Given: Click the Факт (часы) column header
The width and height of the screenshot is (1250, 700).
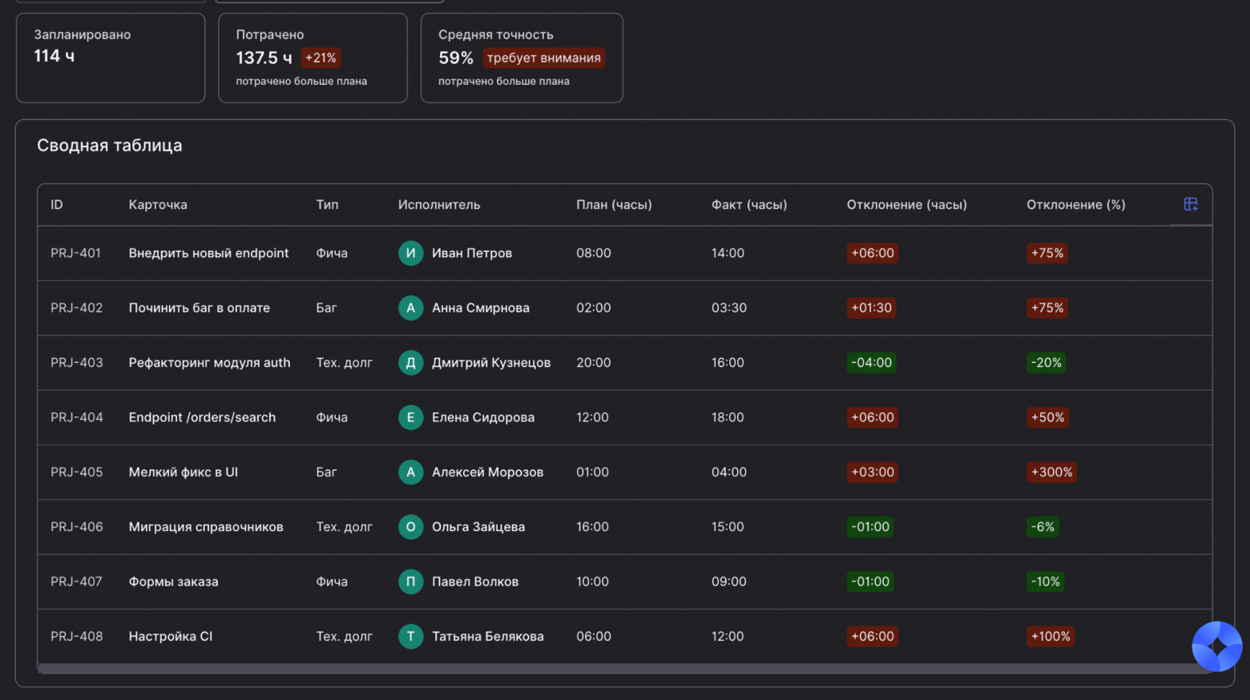Looking at the screenshot, I should (749, 205).
